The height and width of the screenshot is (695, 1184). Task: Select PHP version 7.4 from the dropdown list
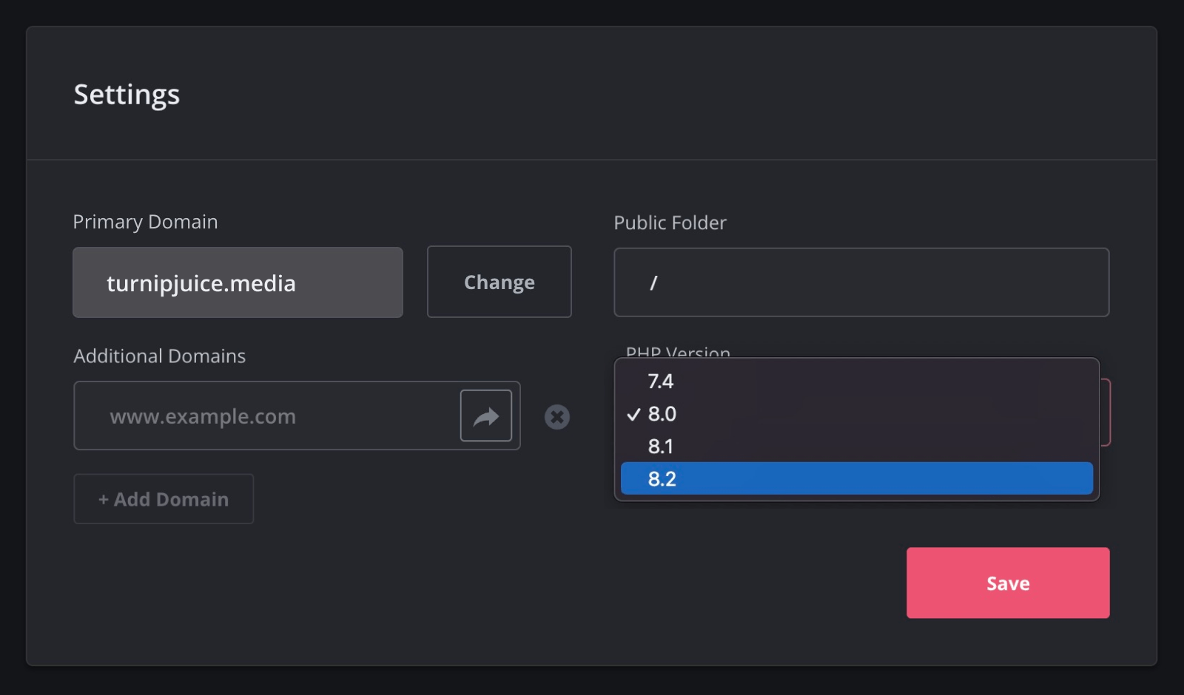(857, 382)
